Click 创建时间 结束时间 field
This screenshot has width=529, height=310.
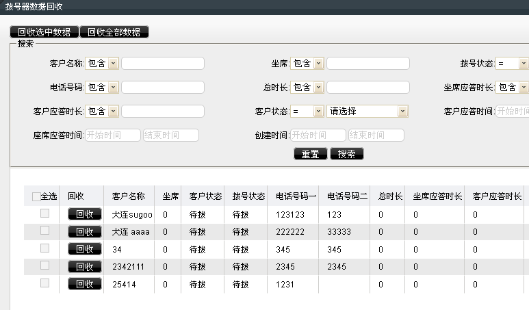tap(376, 135)
